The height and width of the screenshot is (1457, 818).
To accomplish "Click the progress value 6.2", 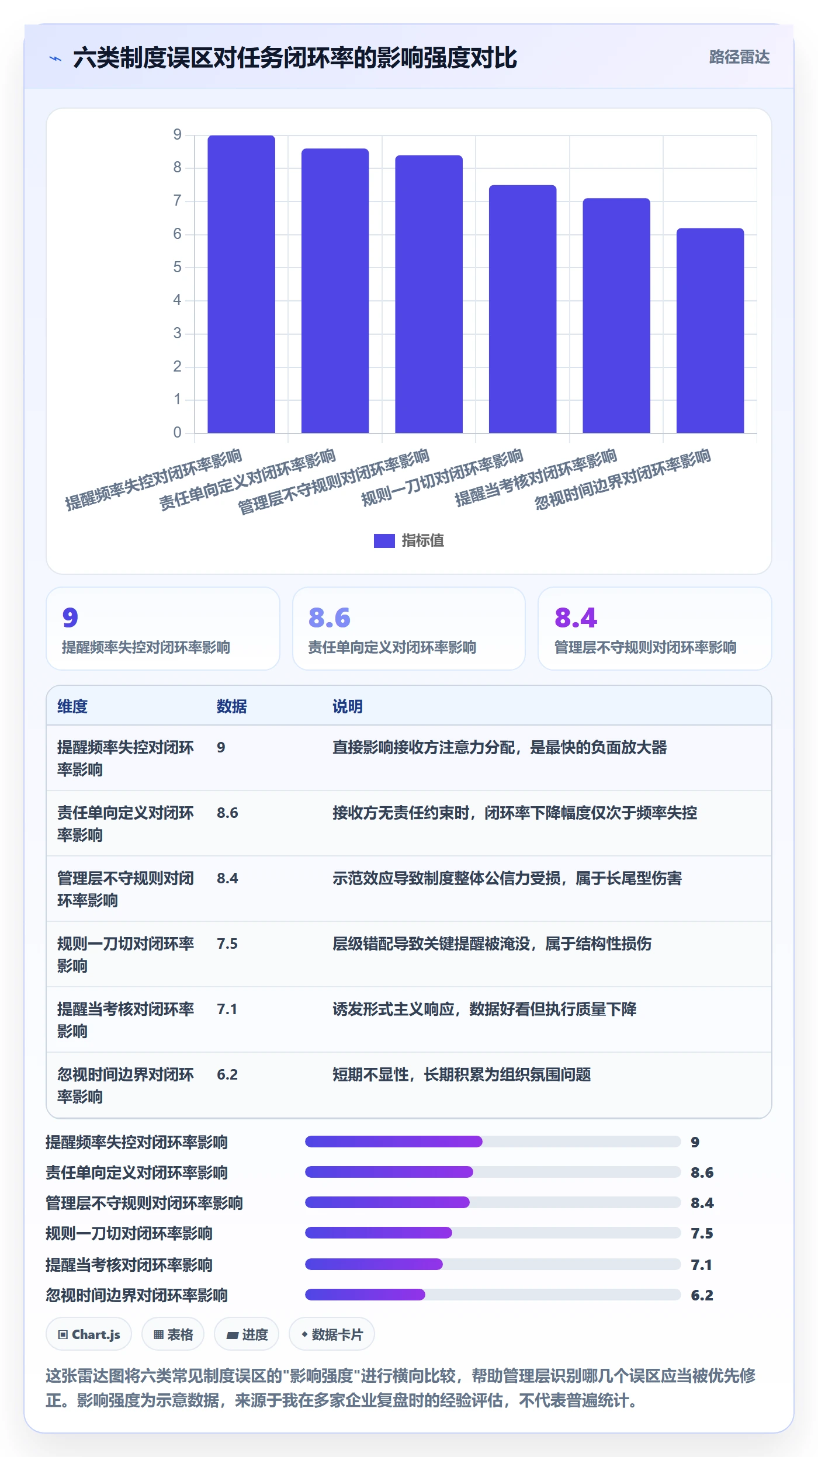I will point(702,1295).
